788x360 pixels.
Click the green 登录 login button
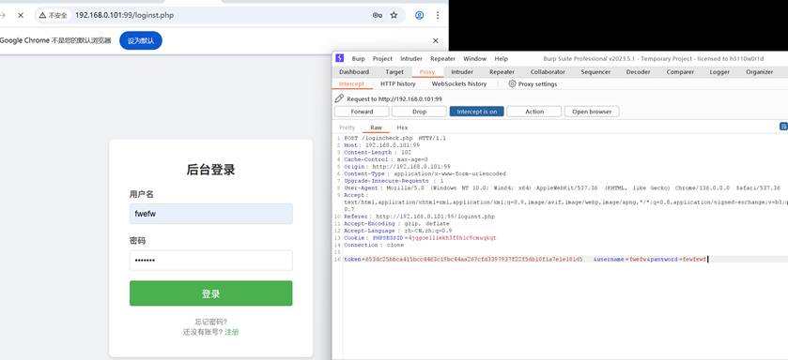[211, 293]
